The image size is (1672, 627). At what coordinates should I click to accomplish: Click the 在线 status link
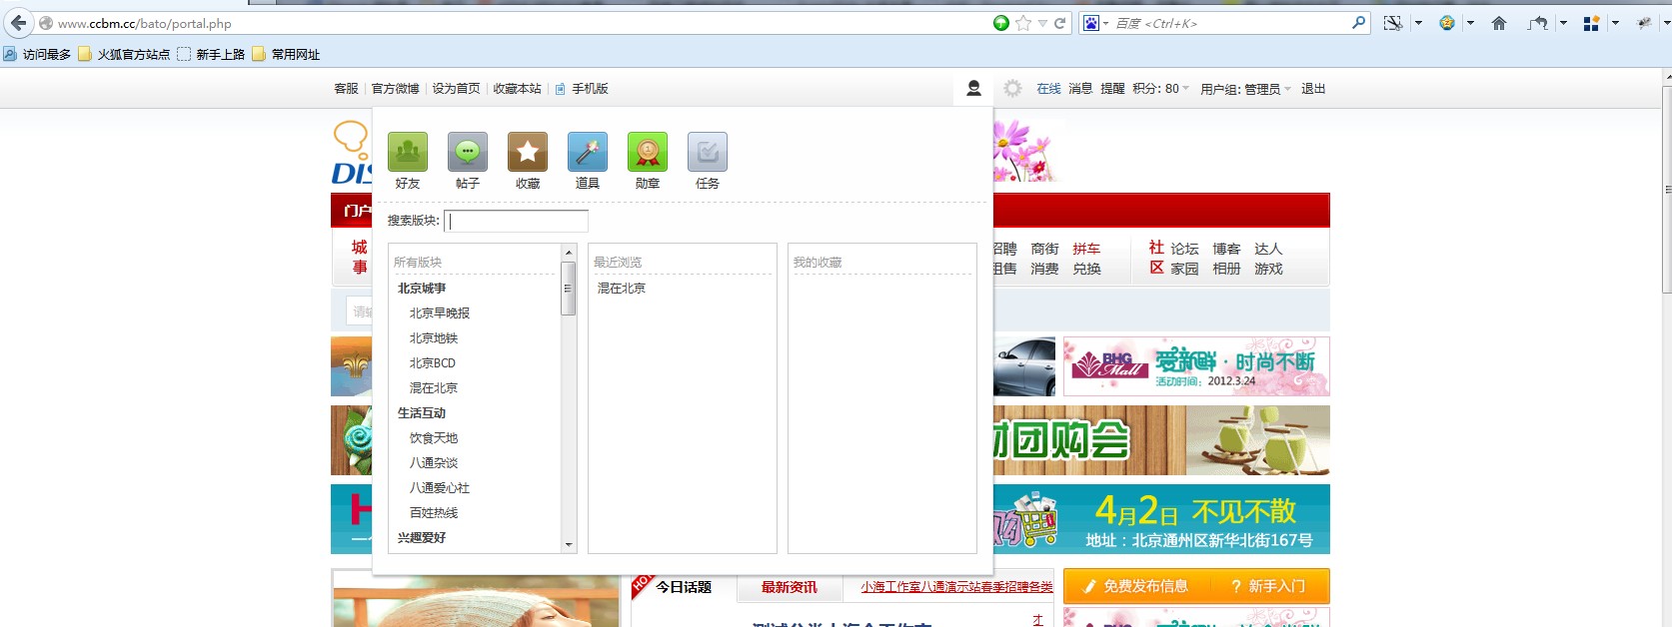coord(1048,89)
